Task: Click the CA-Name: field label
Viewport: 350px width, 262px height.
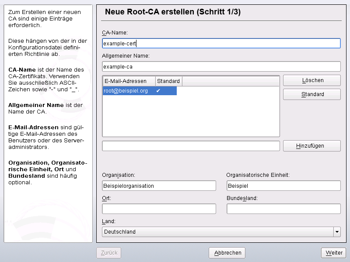Action: (x=115, y=32)
